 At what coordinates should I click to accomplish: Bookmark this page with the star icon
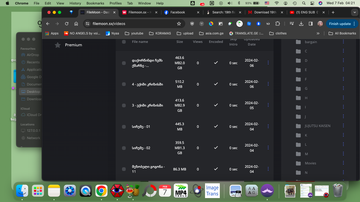tap(179, 24)
